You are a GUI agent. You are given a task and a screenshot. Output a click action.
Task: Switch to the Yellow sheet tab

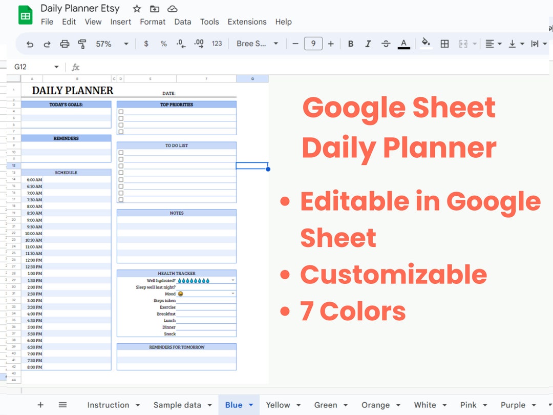click(279, 405)
